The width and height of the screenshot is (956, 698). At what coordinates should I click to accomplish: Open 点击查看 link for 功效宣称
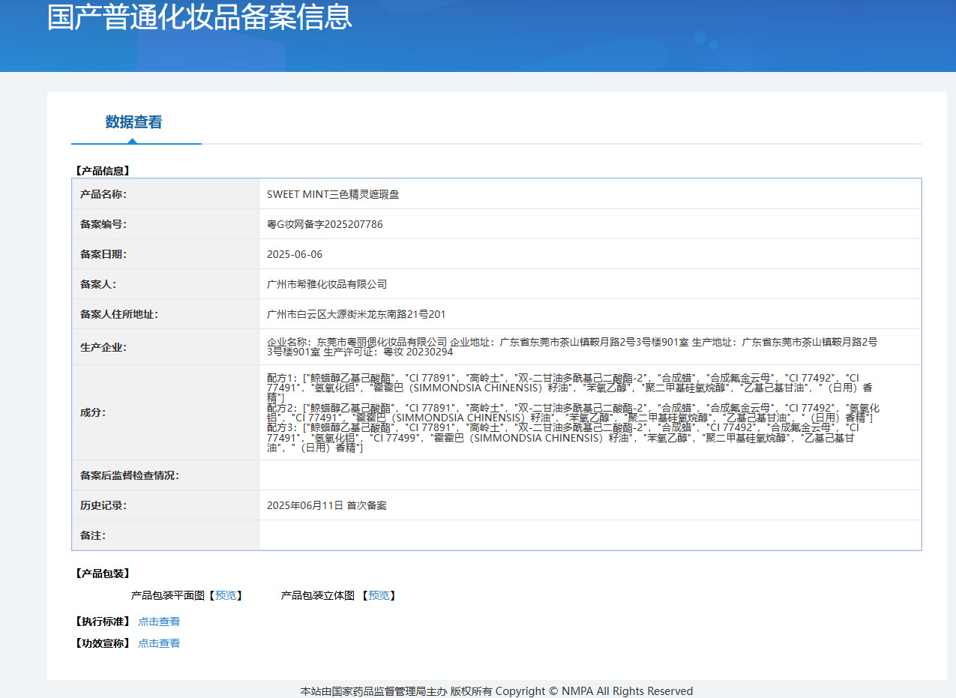point(159,643)
